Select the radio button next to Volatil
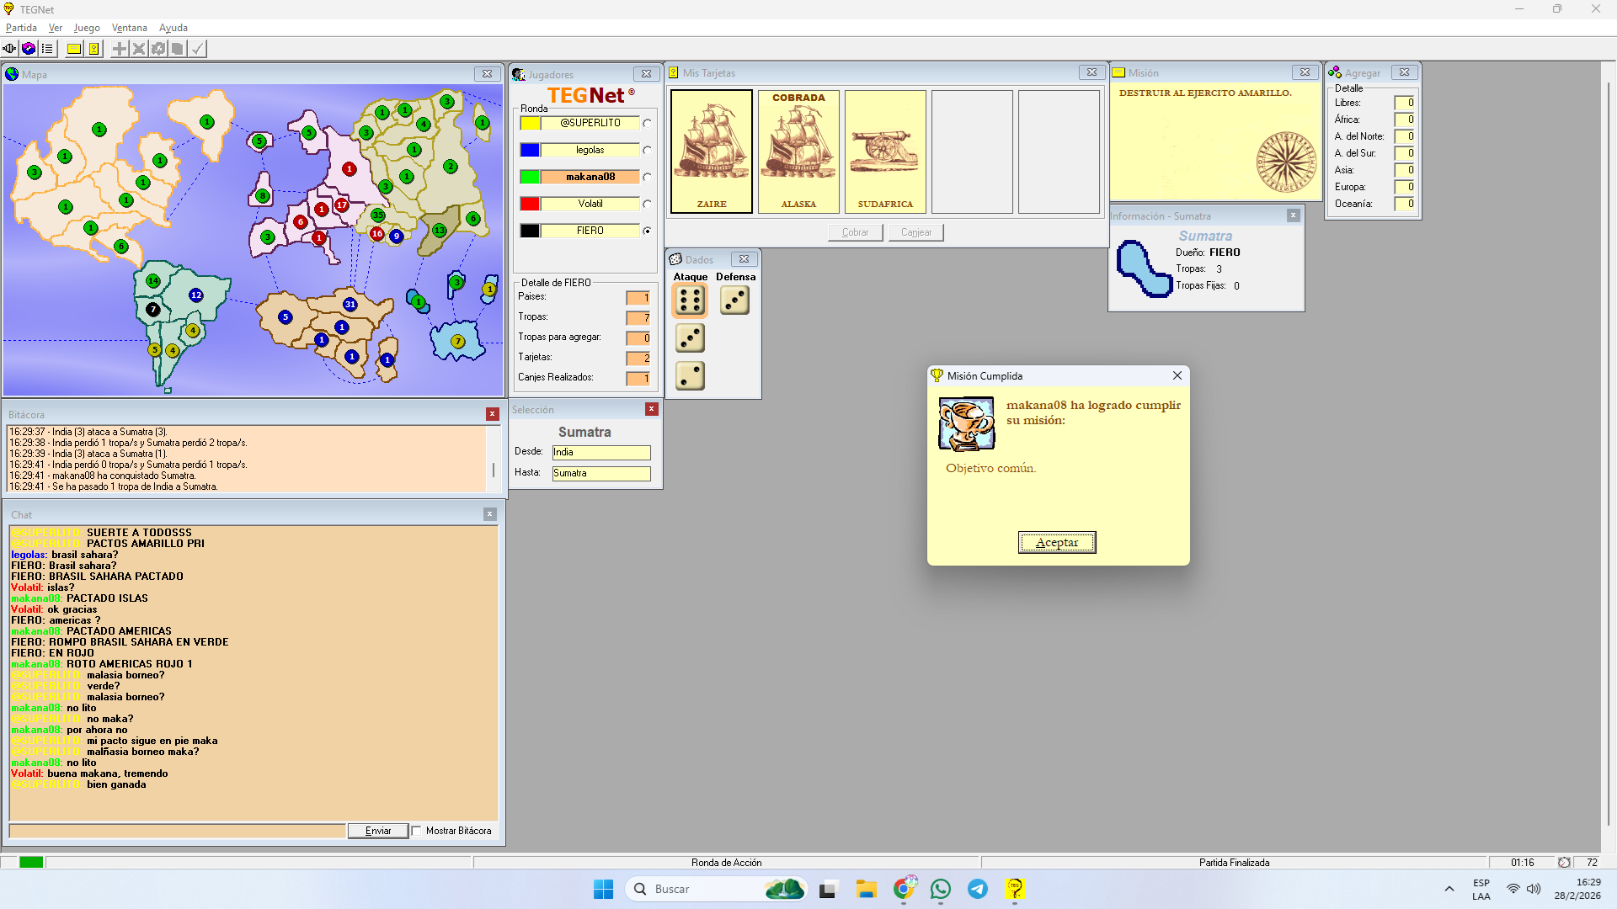This screenshot has height=909, width=1617. 647,204
